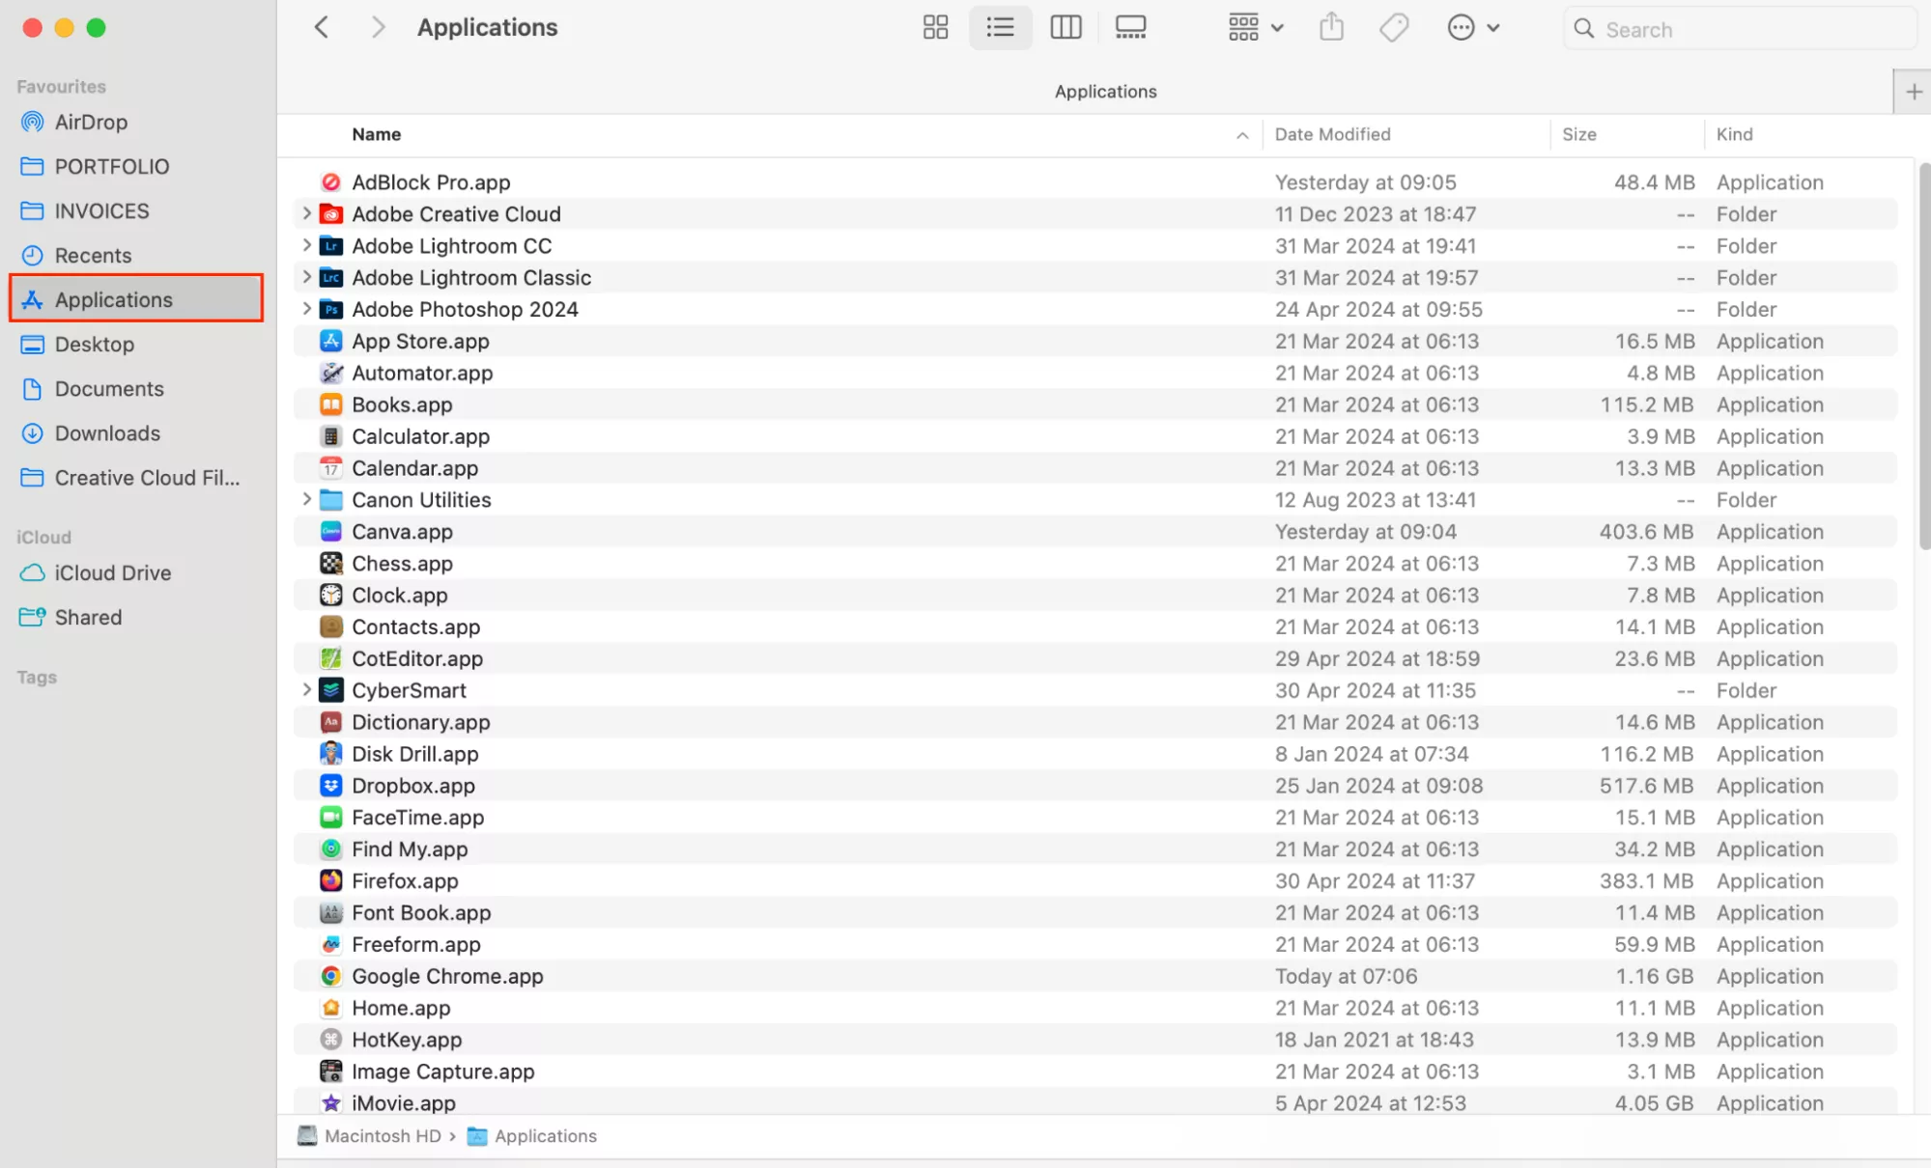Switch to column view
The height and width of the screenshot is (1169, 1931).
pos(1065,27)
